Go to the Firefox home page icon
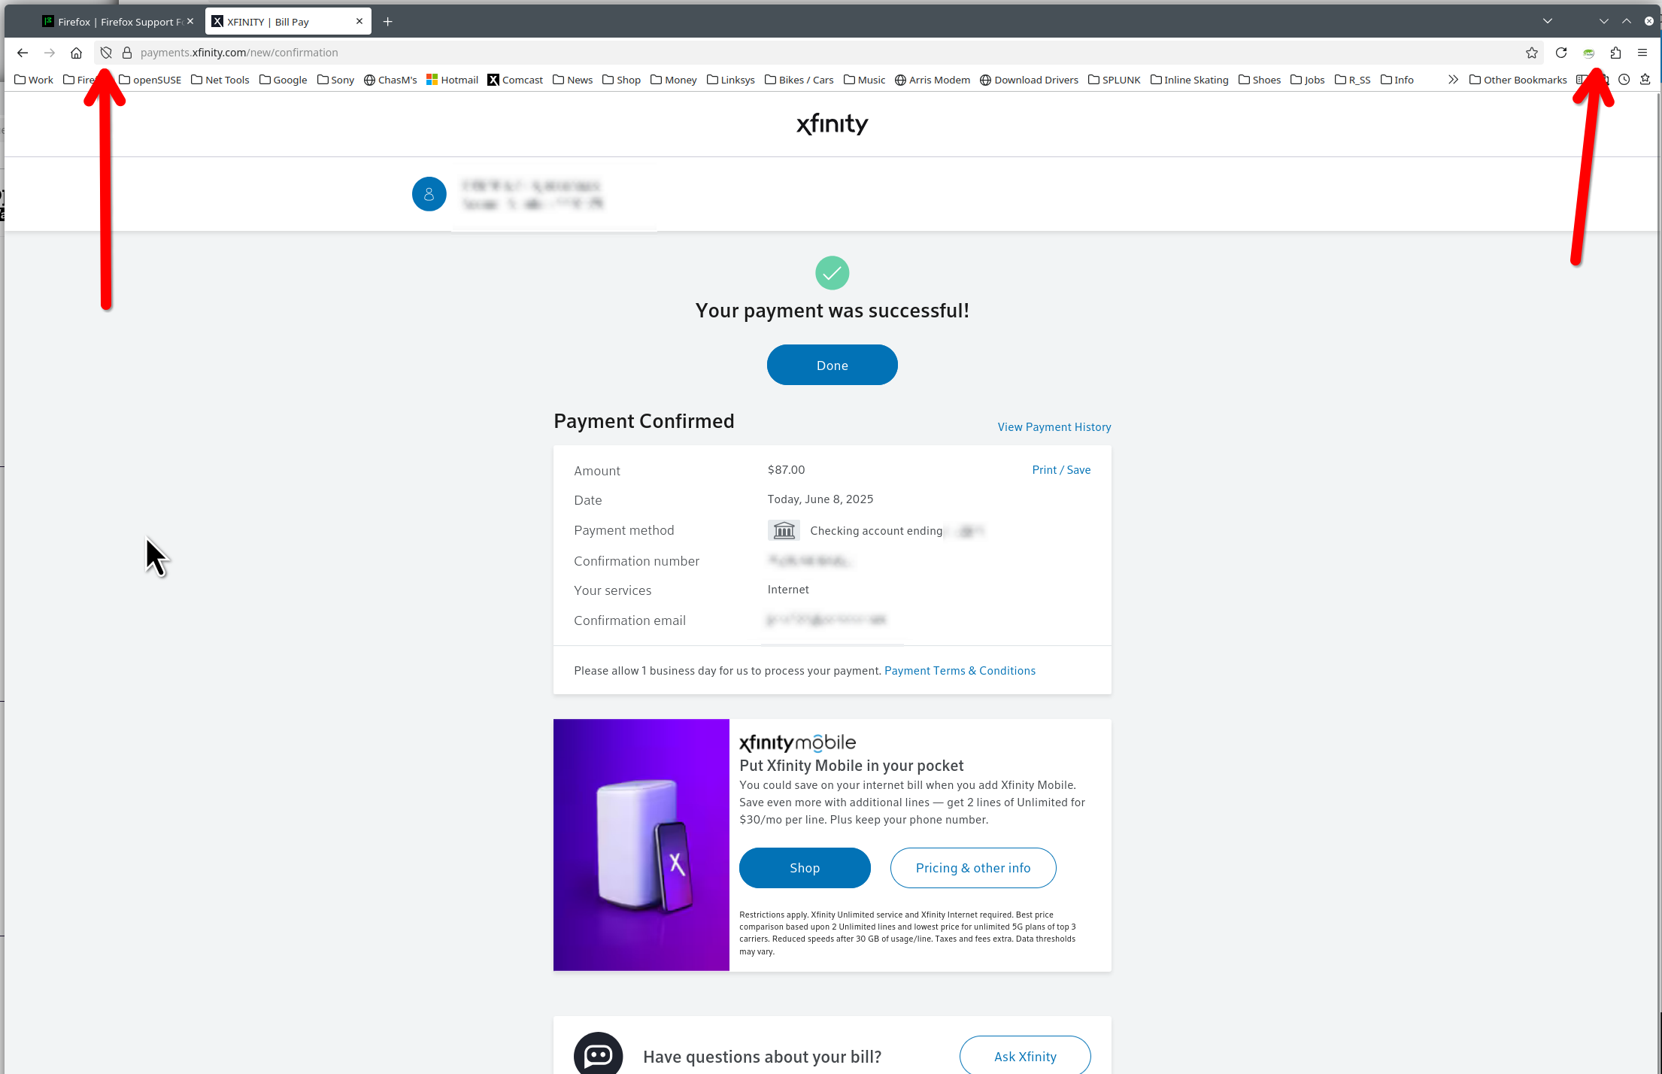Screen dimensions: 1662x1074 [x=76, y=53]
